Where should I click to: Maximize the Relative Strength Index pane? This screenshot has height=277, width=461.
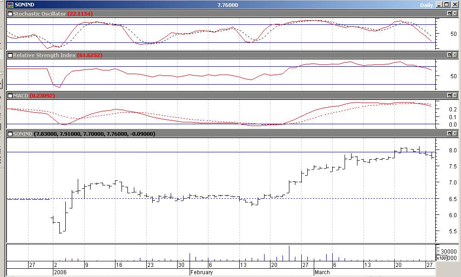449,55
